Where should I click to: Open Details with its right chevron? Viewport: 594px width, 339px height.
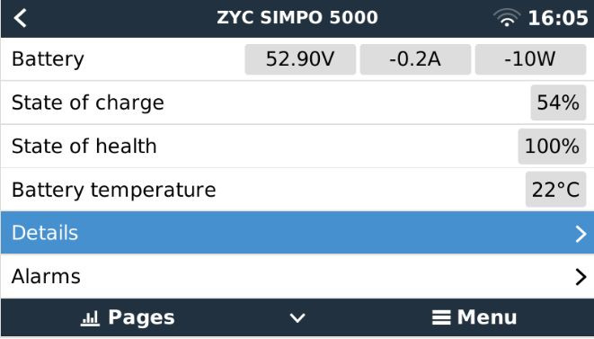point(581,234)
